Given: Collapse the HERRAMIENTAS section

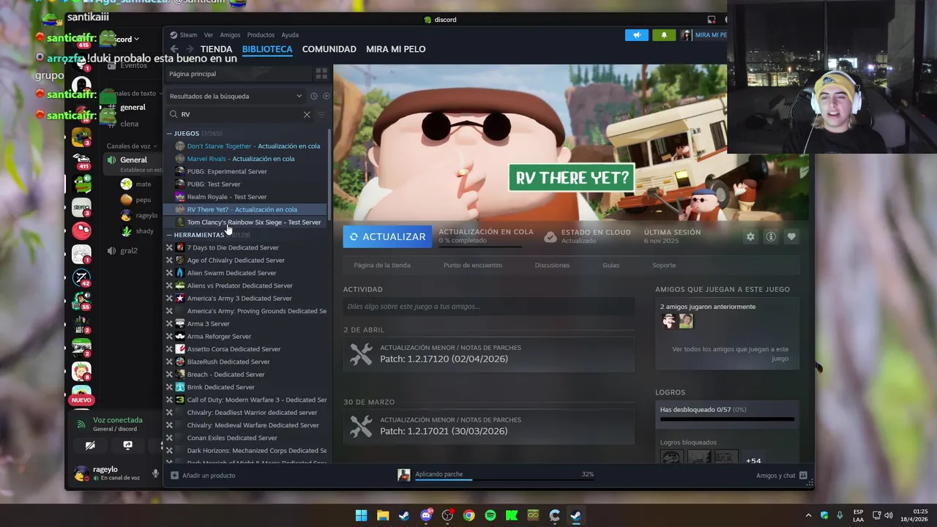Looking at the screenshot, I should (x=169, y=235).
